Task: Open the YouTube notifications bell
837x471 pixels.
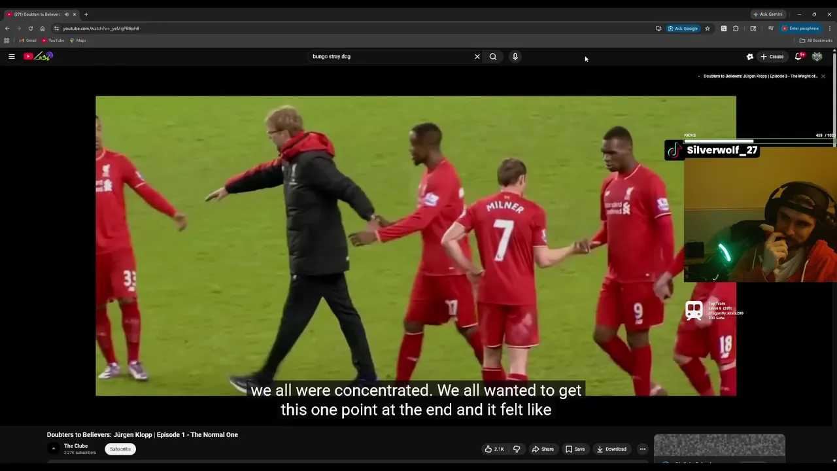Action: 798,56
